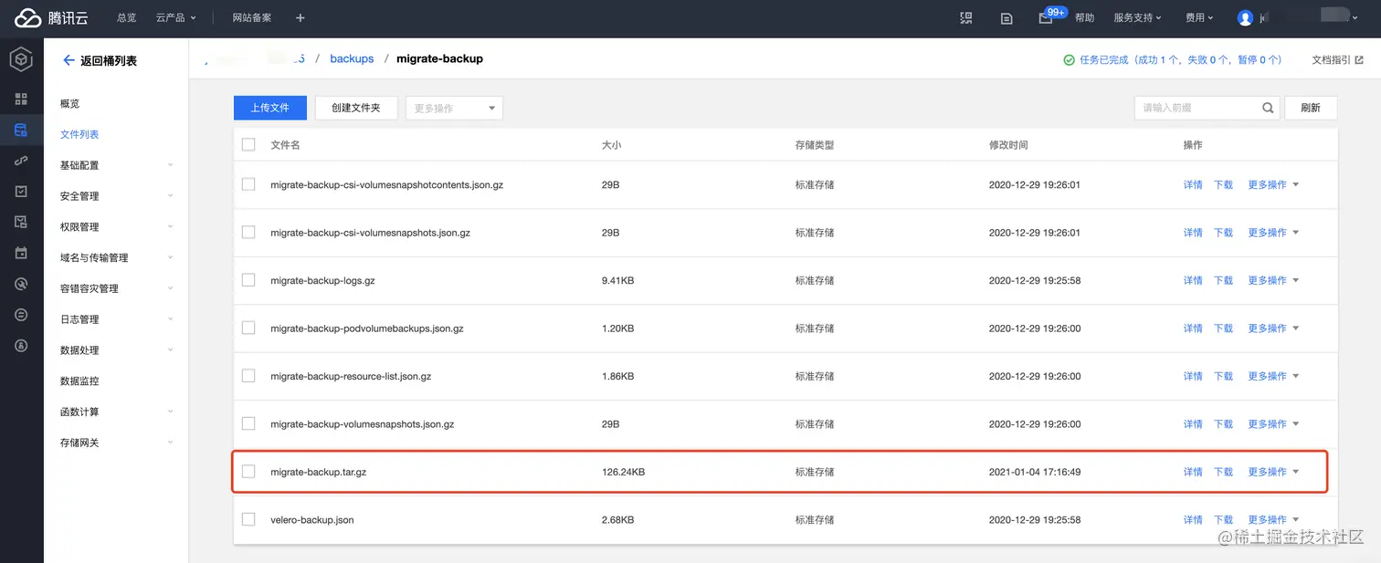Click 帮助 in the top bar
The image size is (1381, 563).
click(x=1084, y=18)
